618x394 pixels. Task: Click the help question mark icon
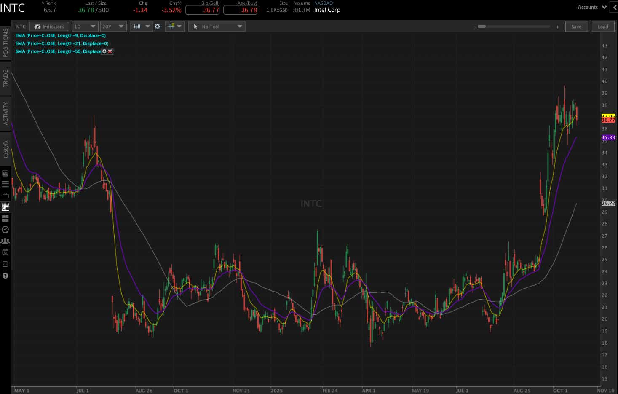tap(5, 276)
